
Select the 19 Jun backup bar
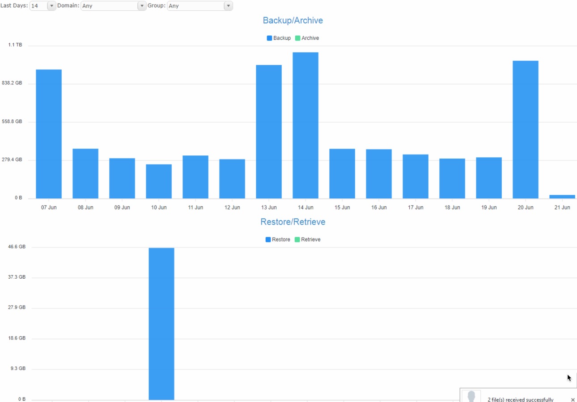pos(489,178)
